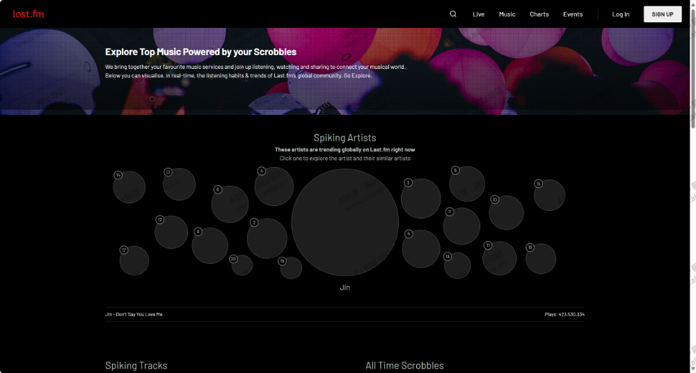This screenshot has width=696, height=373.
Task: Click the page's vertical scrollbar
Action: pyautogui.click(x=692, y=70)
